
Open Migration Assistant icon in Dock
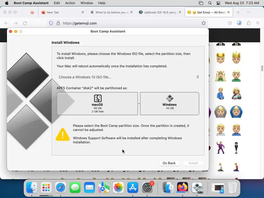[168, 187]
